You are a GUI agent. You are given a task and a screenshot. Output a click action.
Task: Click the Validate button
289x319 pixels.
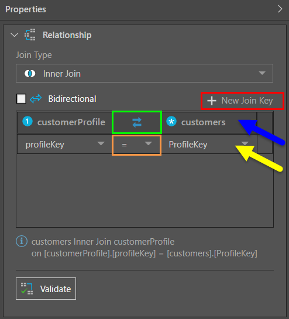pos(46,289)
